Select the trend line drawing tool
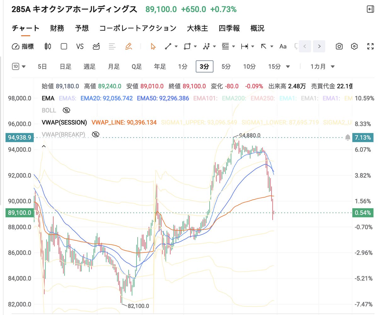The width and height of the screenshot is (378, 315). tap(168, 47)
